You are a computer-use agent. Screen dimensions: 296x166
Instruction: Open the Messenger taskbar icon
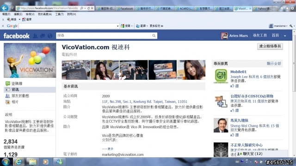(59, 162)
